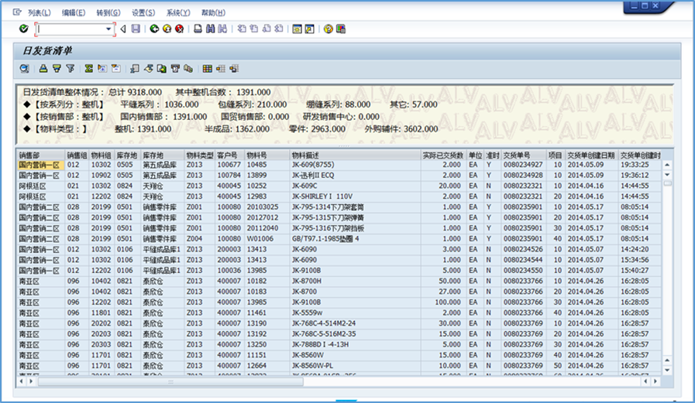Click the Total sum sigma icon
Screen dimensions: 695x403
(x=89, y=69)
